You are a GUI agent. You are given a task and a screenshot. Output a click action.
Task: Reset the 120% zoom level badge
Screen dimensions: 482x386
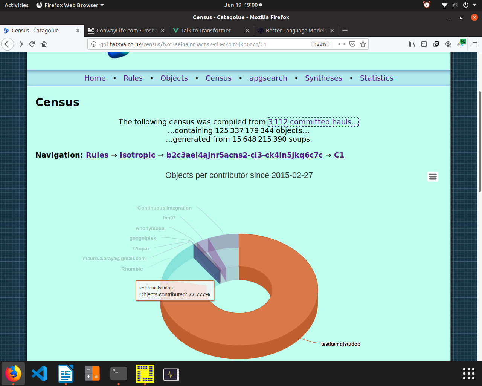320,44
